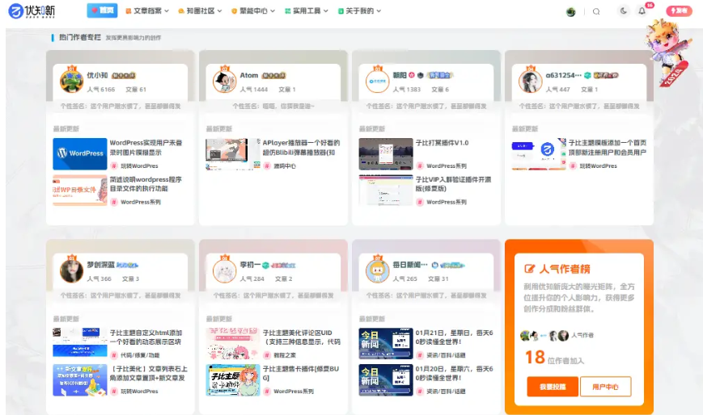The image size is (703, 415).
Task: Open the 今日新闻 thumbnail for 01月21日
Action: click(x=386, y=343)
